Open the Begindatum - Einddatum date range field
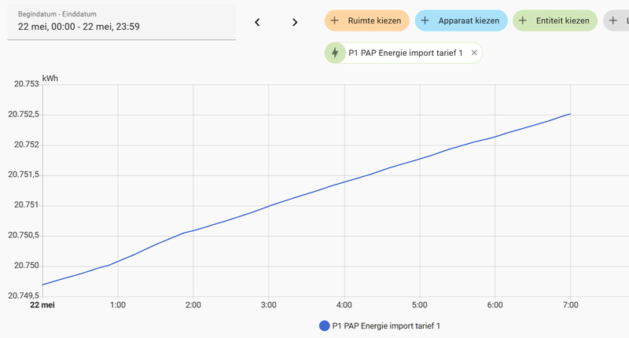Viewport: 629px width, 338px height. click(121, 22)
